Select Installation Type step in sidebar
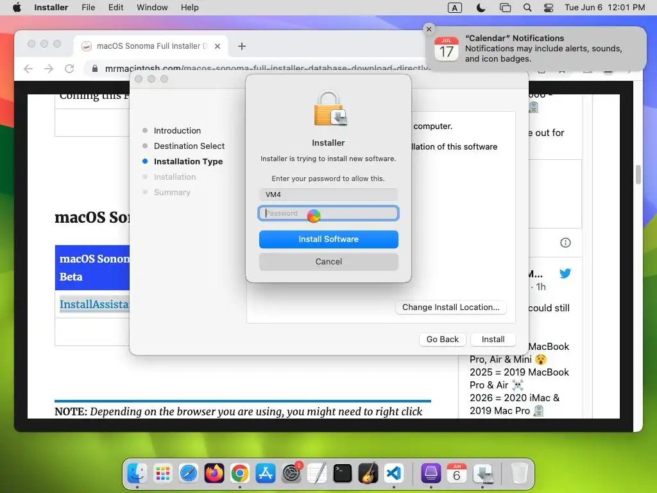 pyautogui.click(x=188, y=162)
